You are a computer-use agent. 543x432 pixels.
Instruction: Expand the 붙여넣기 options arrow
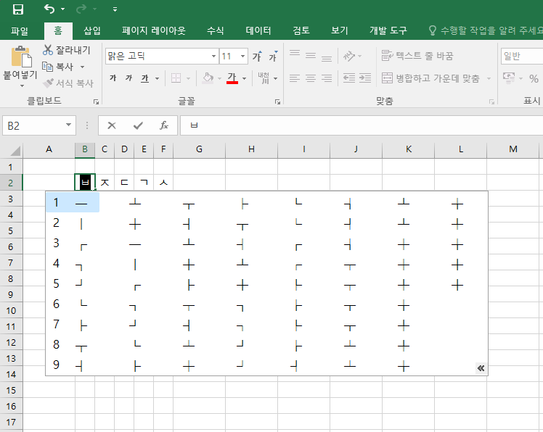point(22,86)
